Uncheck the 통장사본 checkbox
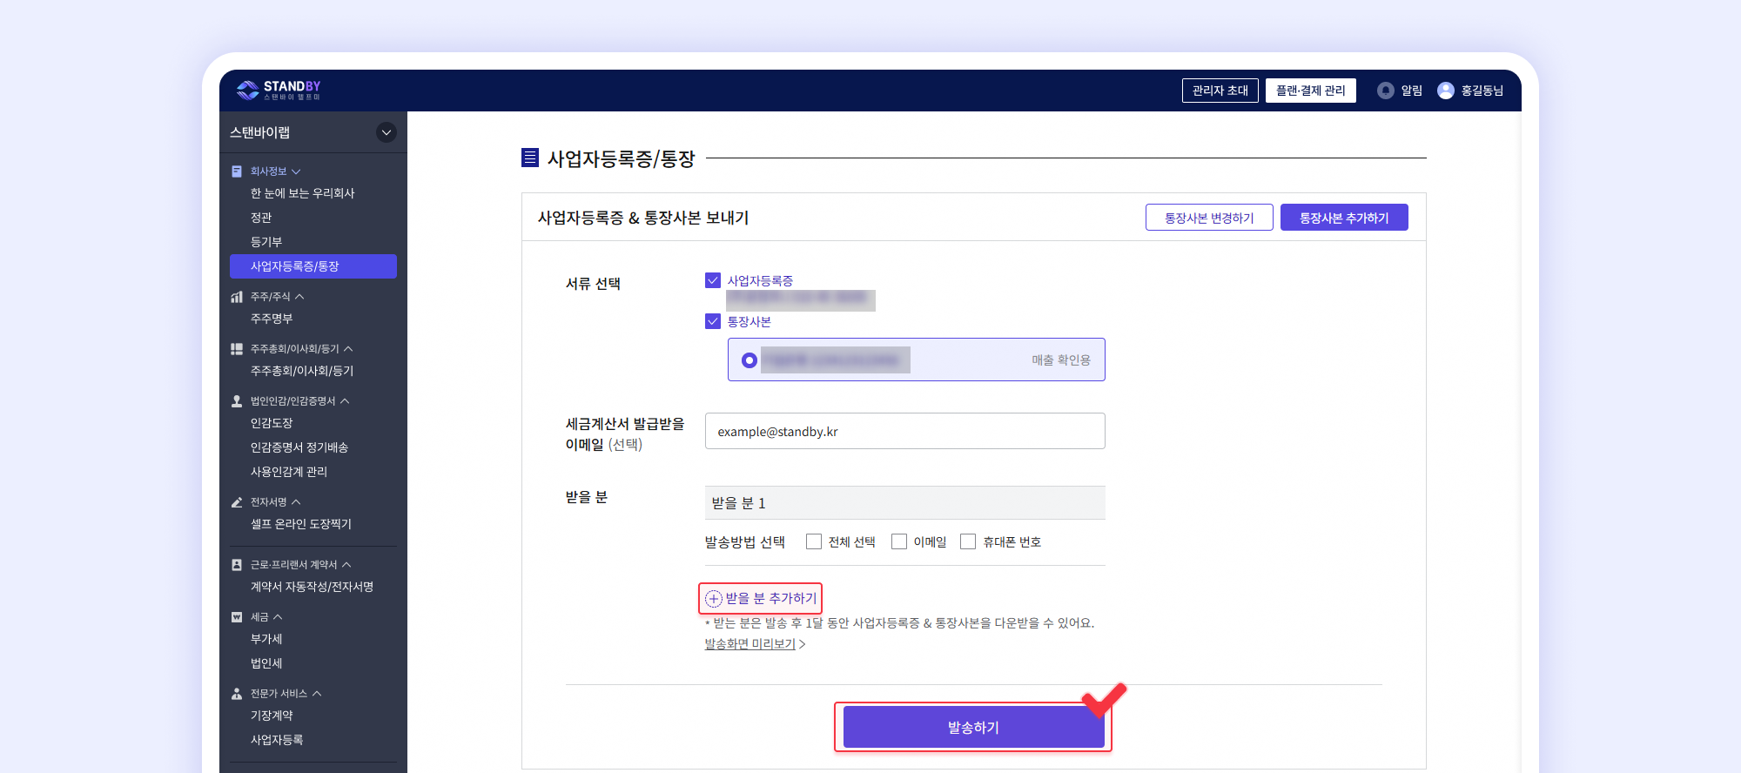Screen dimensions: 1741x773 (713, 321)
